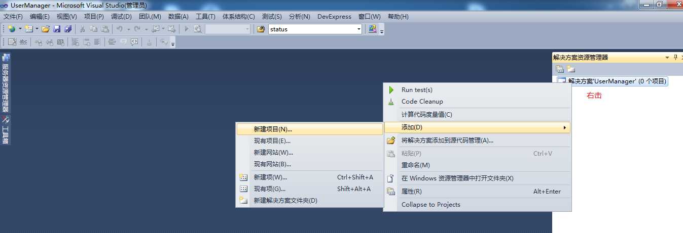Viewport: 683px width, 233px height.
Task: Open the New Project icon's dropdown arrow
Action: (20, 29)
